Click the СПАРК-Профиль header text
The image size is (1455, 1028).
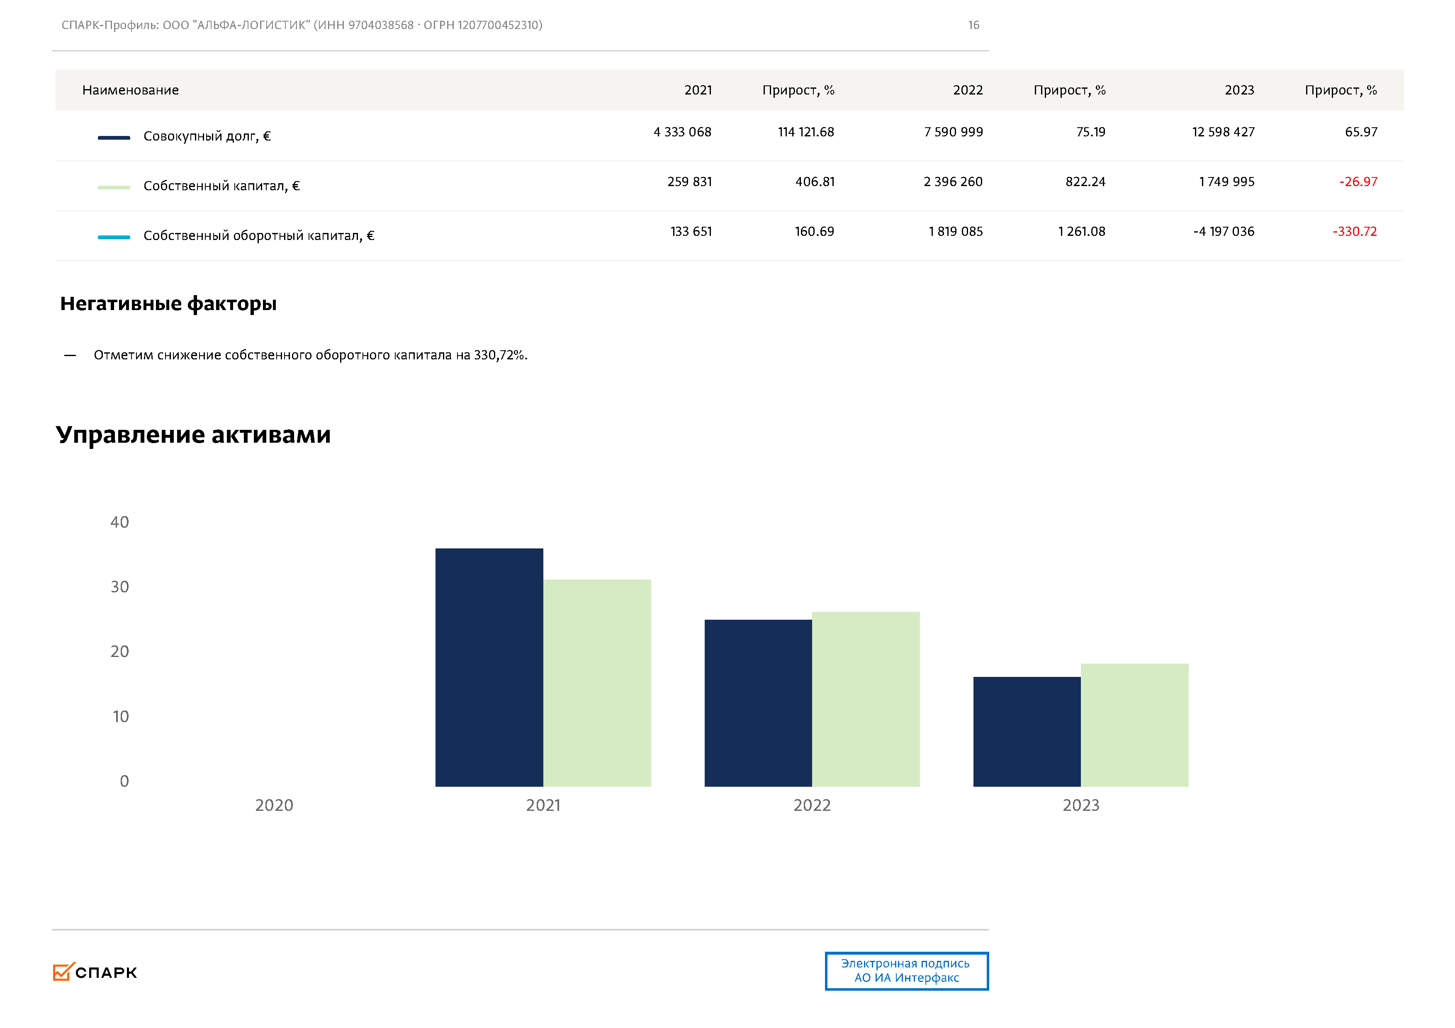pyautogui.click(x=302, y=25)
